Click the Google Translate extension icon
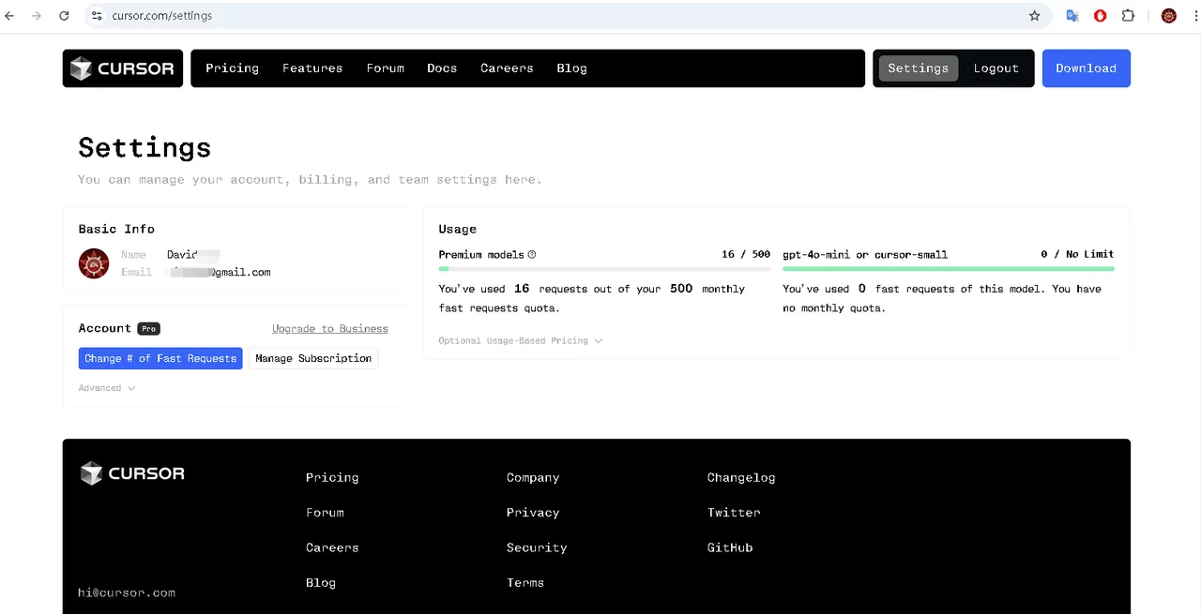1201x614 pixels. pyautogui.click(x=1072, y=16)
